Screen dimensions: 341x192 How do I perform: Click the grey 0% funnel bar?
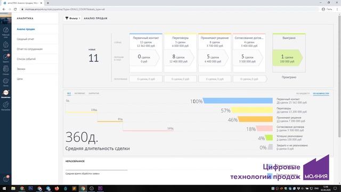270,147
